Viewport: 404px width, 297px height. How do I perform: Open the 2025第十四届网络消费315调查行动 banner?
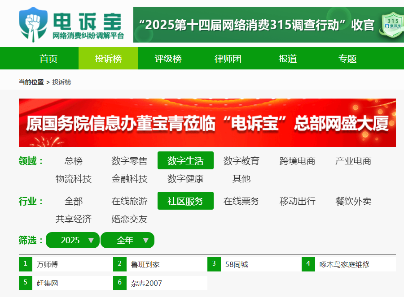click(268, 25)
